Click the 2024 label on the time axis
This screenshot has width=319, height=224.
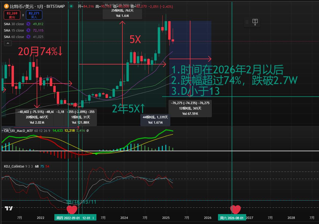coord(124,218)
